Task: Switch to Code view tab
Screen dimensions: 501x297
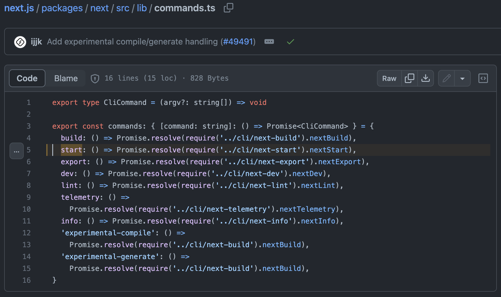Action: (x=27, y=78)
